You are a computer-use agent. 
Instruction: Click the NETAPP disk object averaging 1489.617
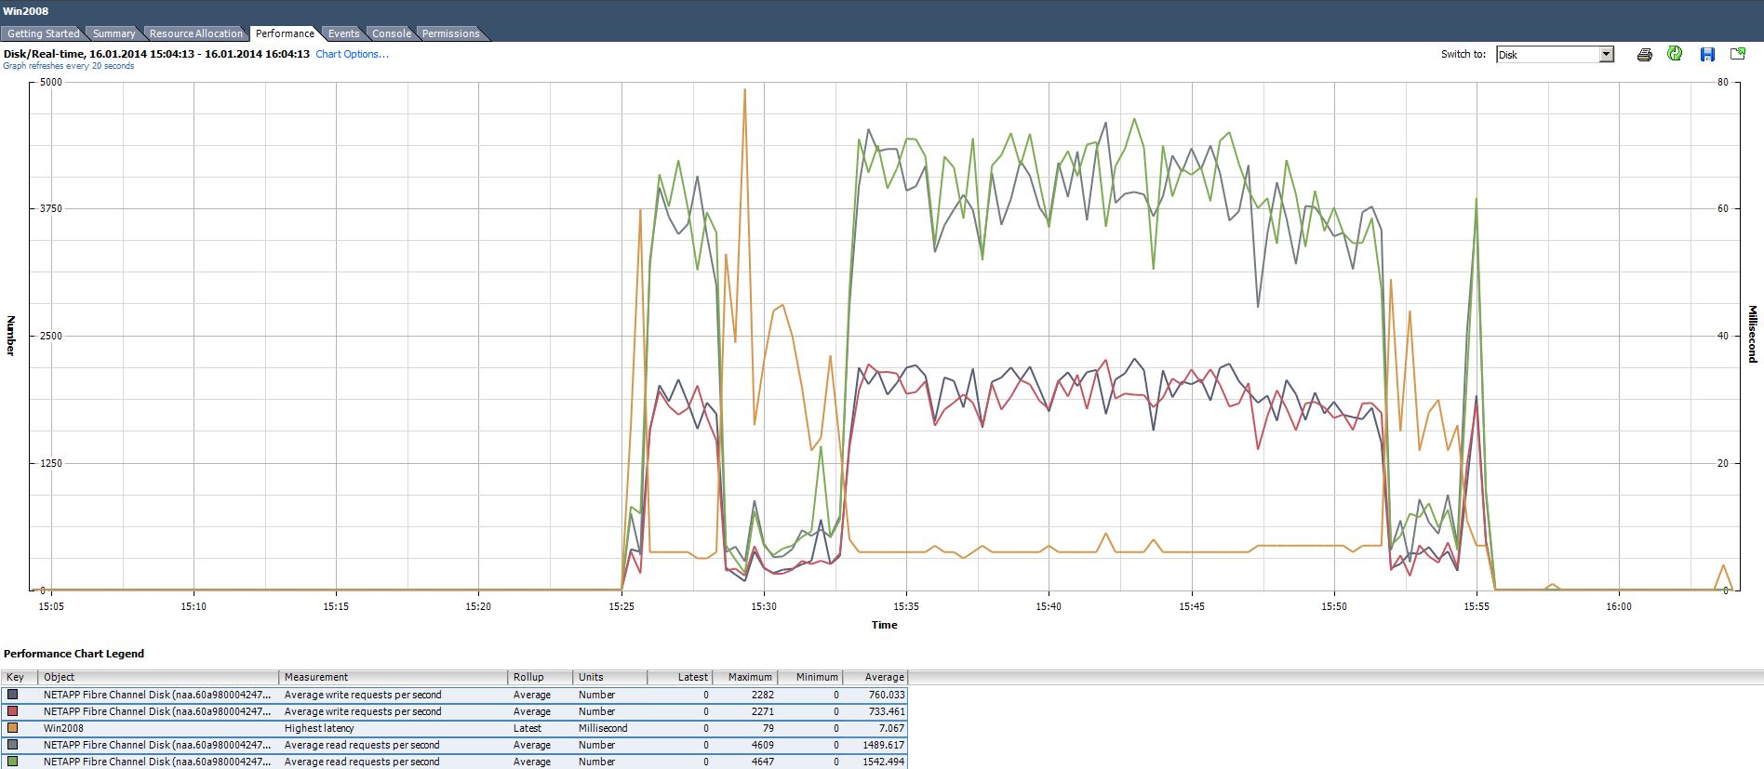click(158, 745)
